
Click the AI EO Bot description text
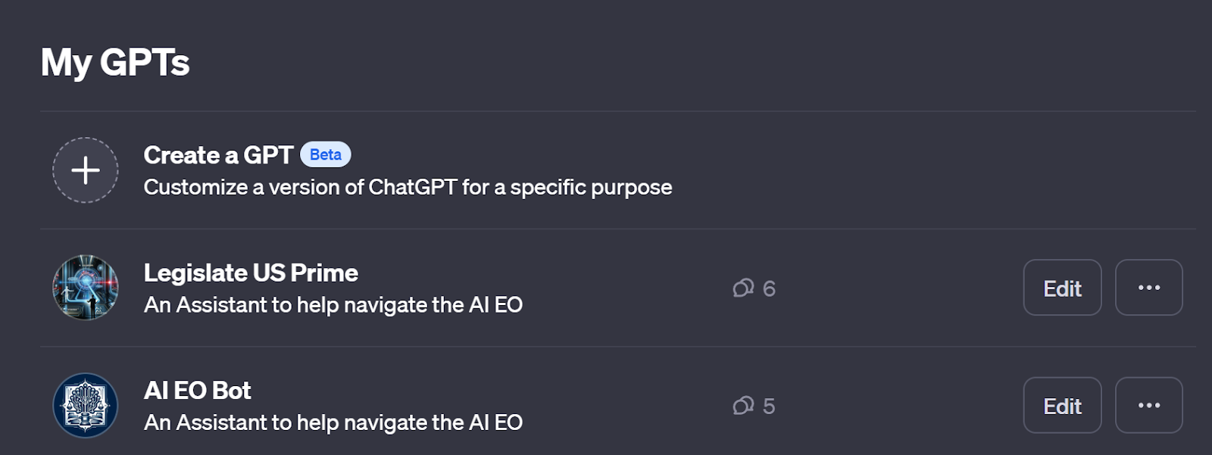pos(333,422)
